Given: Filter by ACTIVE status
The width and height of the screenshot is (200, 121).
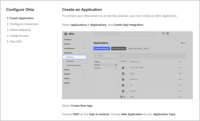Looking at the screenshot, I should click(106, 65).
